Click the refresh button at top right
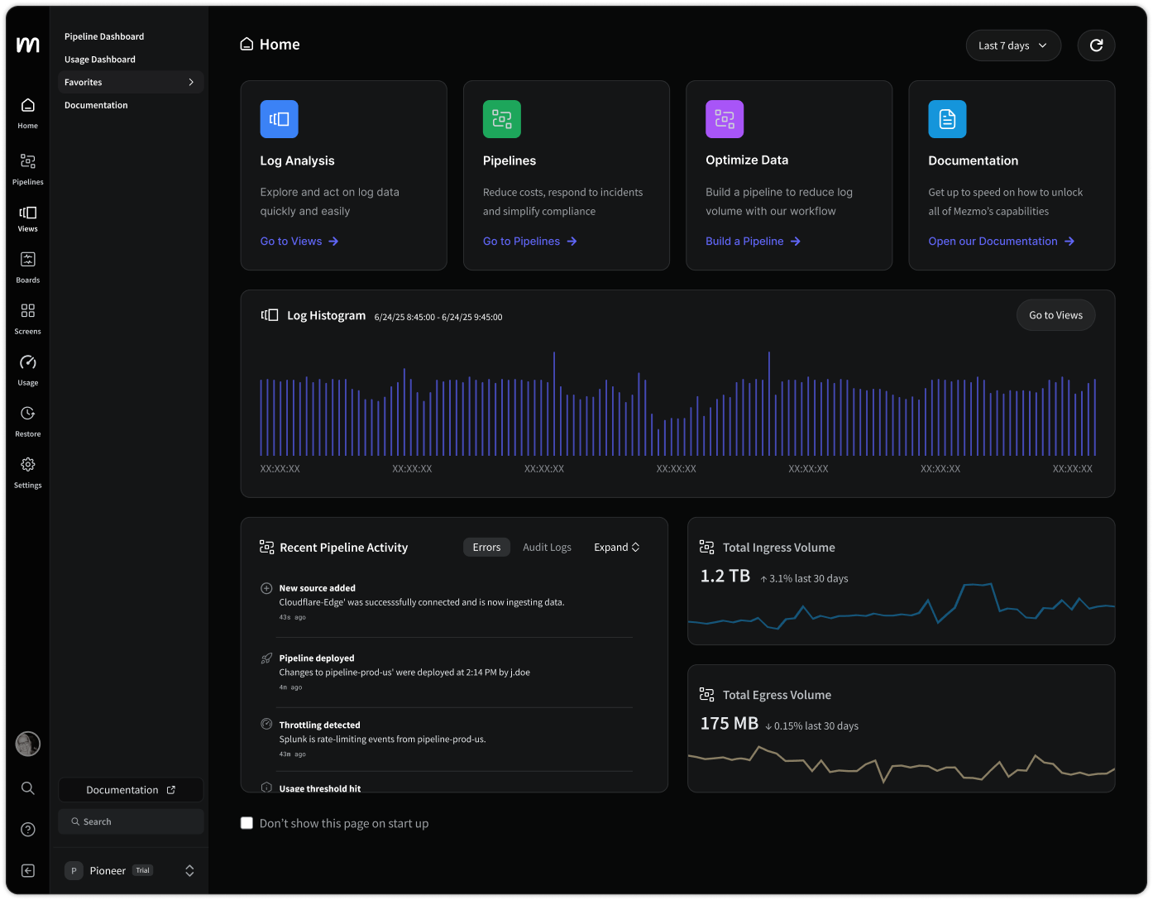The image size is (1153, 900). [1096, 45]
